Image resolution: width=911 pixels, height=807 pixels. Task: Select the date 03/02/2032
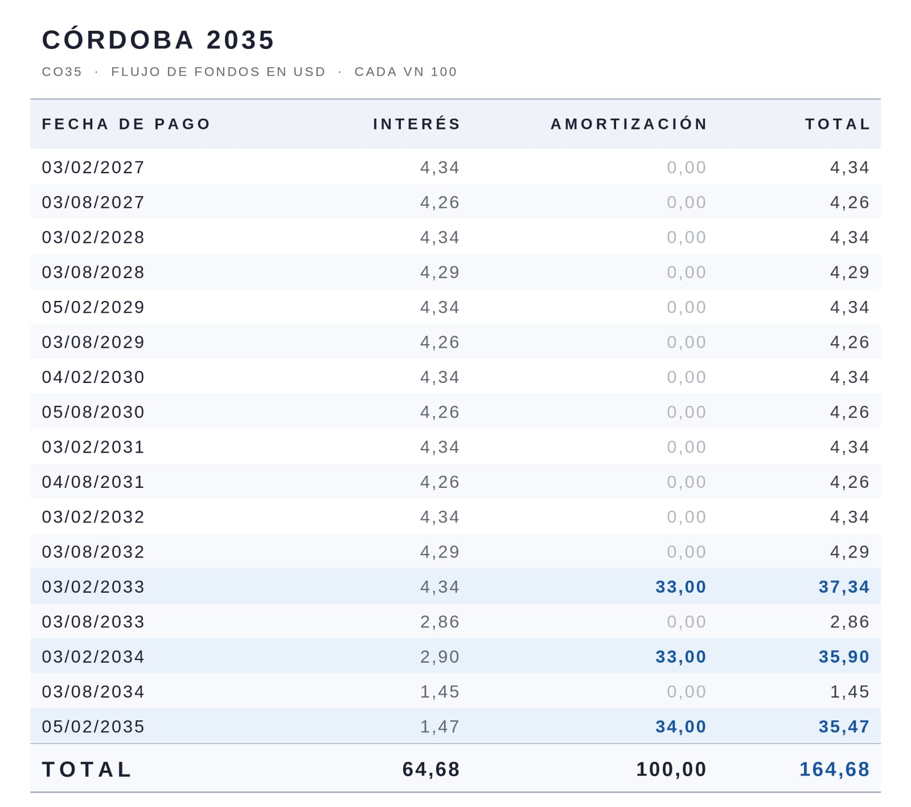93,517
